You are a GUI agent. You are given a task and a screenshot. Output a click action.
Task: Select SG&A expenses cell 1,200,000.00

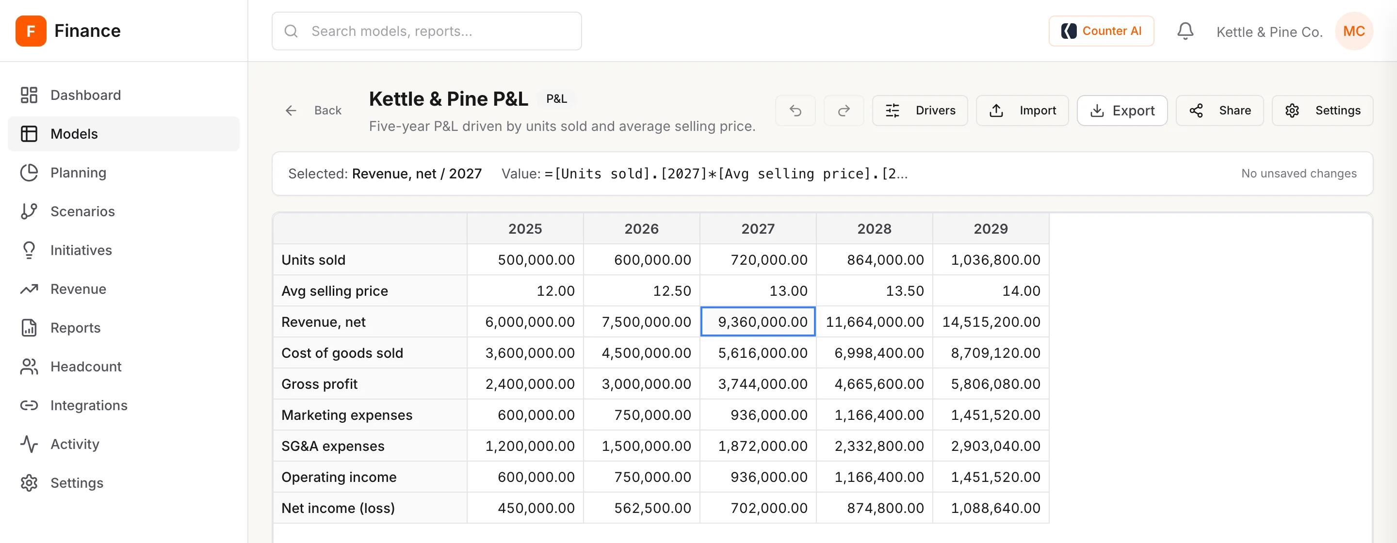click(x=525, y=446)
